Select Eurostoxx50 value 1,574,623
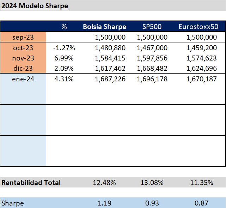 [202, 58]
